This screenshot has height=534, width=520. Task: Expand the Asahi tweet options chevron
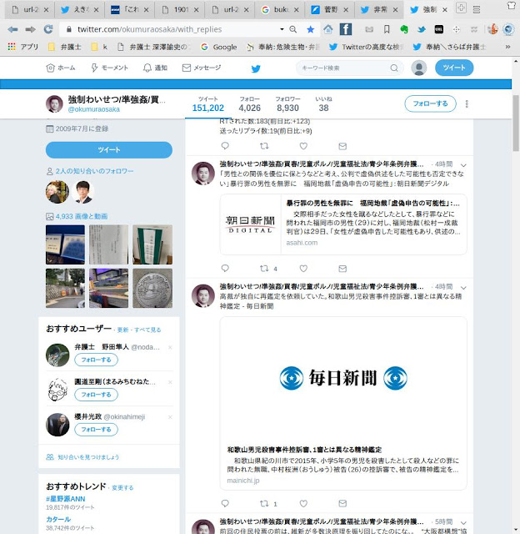coord(463,165)
